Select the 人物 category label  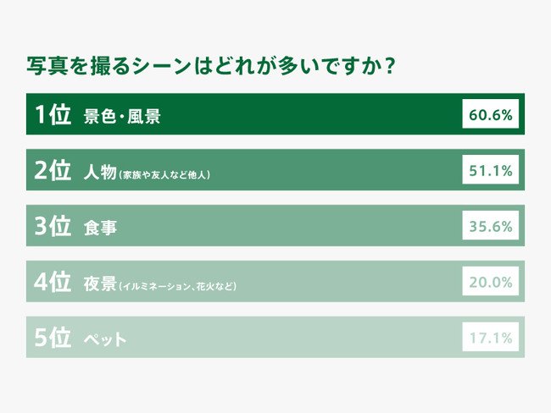tap(100, 171)
